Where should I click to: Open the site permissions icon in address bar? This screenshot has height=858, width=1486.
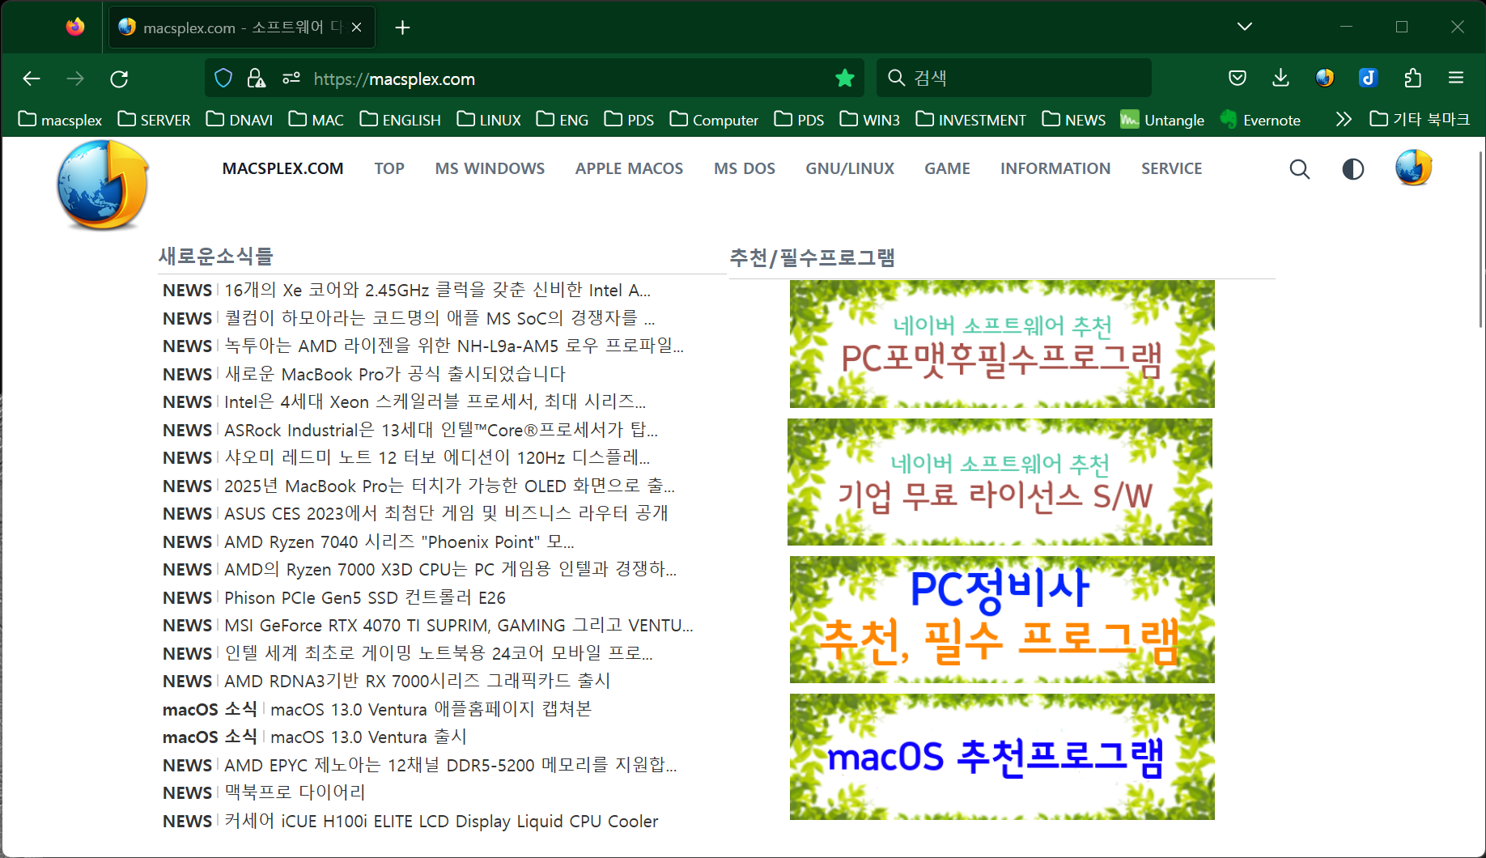click(291, 79)
